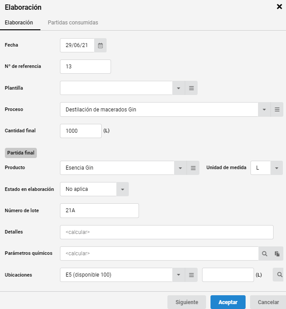Open the Plantilla list menu icon
286x309 pixels.
click(191, 88)
